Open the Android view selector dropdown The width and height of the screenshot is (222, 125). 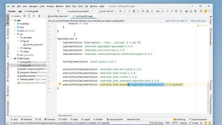click(x=16, y=16)
